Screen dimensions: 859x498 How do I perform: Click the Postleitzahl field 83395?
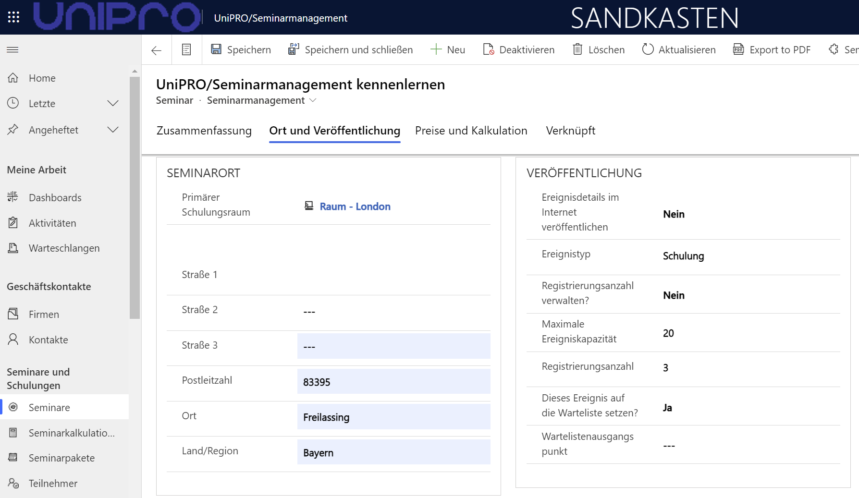[393, 381]
